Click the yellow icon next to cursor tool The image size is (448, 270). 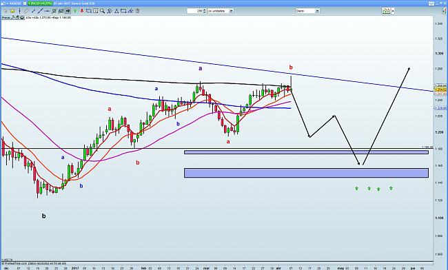click(12, 11)
